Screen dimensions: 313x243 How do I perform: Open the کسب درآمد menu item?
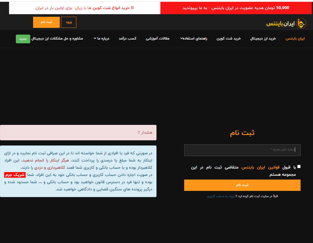(128, 38)
